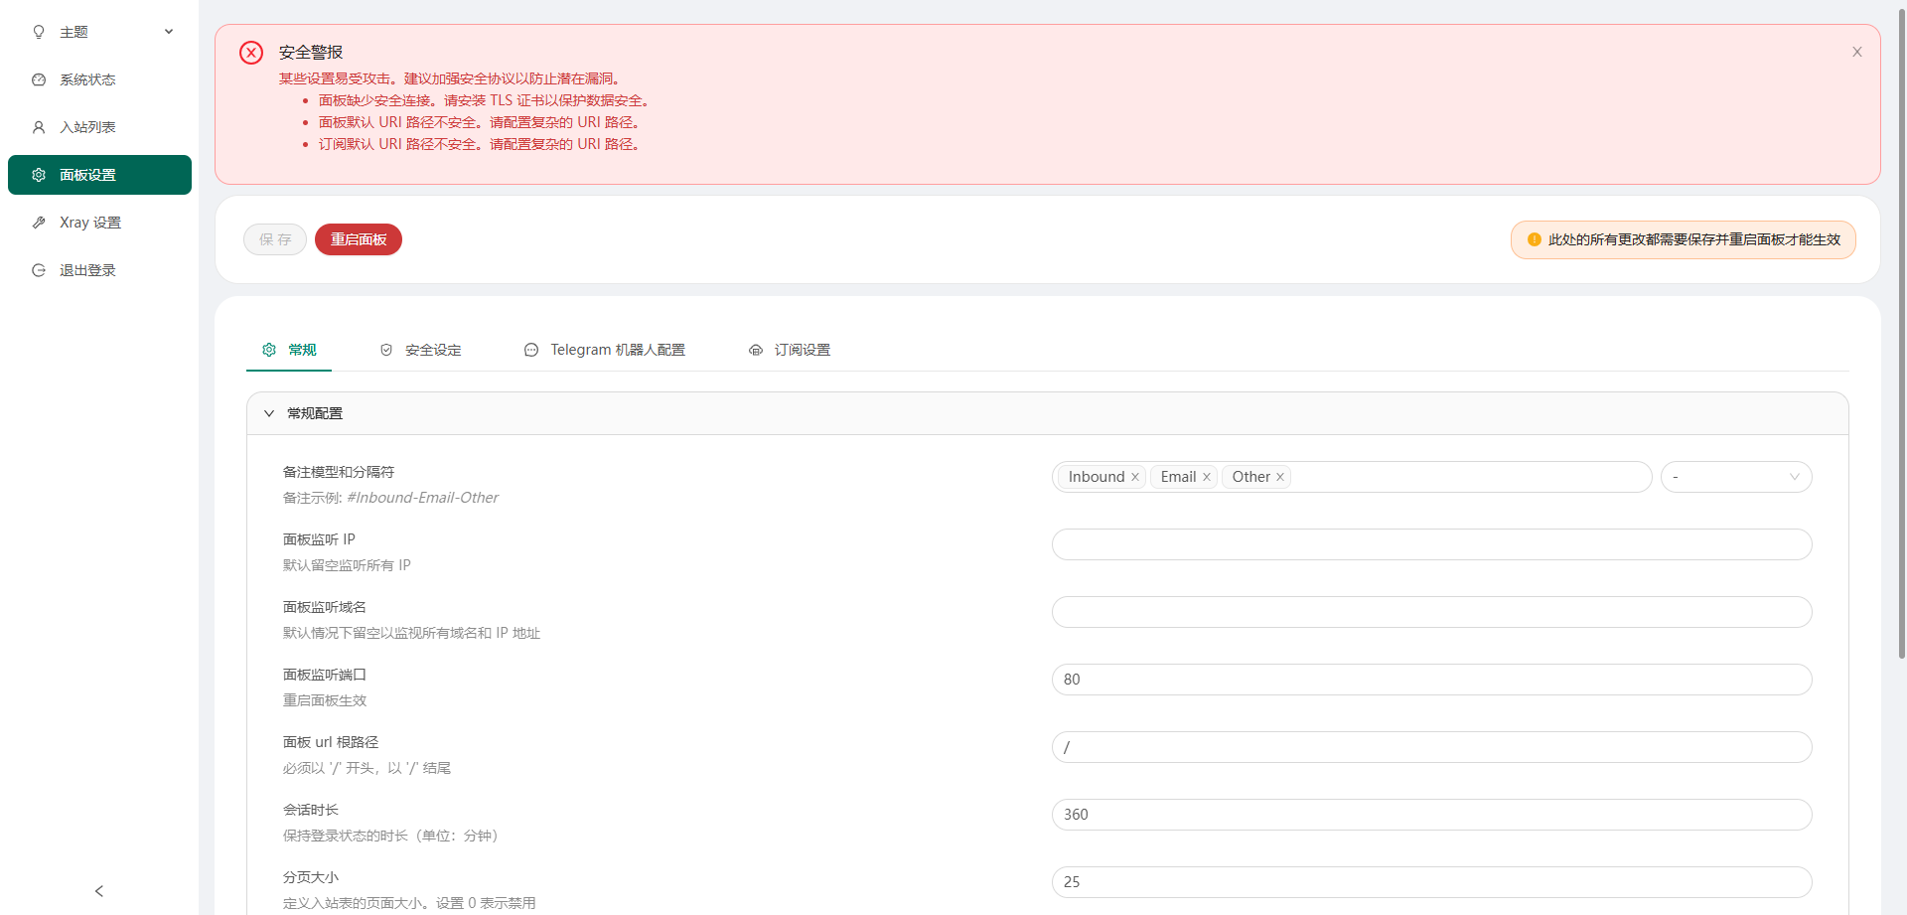
Task: Click the dashboard icon beside 系统状态
Action: pos(39,79)
